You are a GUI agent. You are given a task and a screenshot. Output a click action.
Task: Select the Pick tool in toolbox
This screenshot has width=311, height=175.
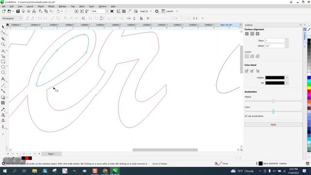point(3,27)
